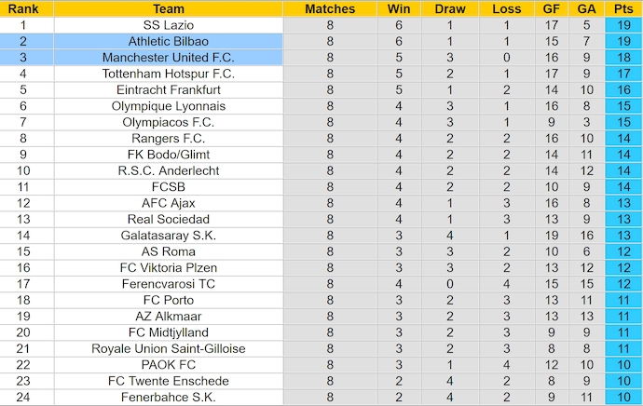This screenshot has width=643, height=406.
Task: Select the Matches column header
Action: coord(330,8)
